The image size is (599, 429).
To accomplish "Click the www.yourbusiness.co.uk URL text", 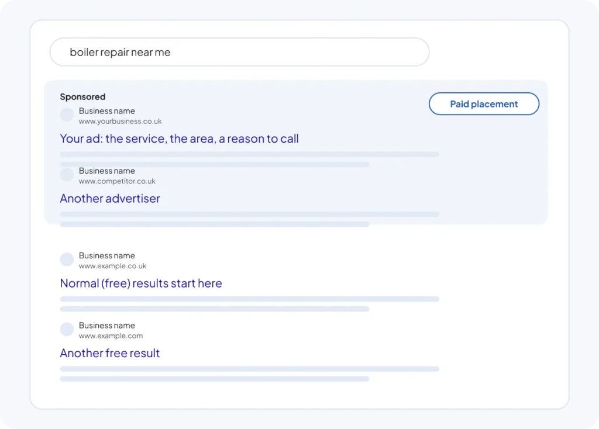I will (121, 122).
